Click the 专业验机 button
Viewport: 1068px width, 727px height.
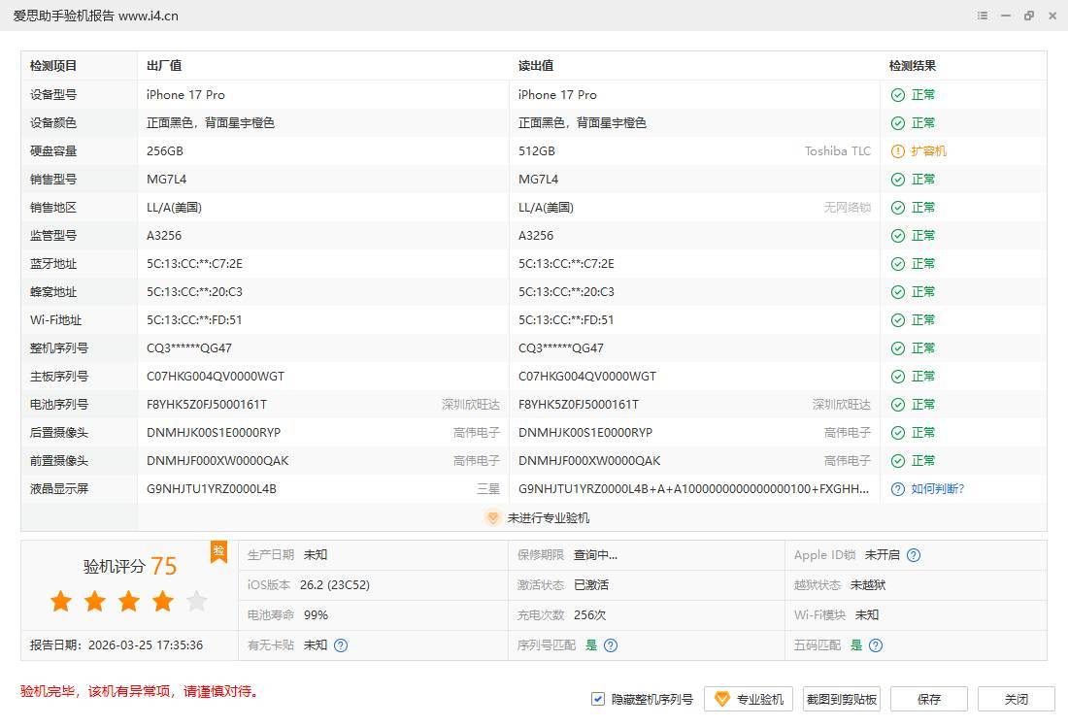[749, 699]
